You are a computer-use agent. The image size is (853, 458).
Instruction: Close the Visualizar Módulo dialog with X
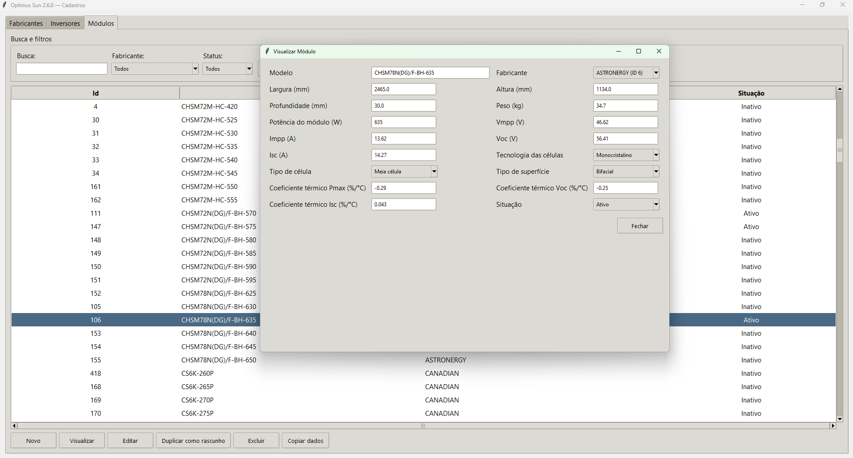tap(659, 52)
